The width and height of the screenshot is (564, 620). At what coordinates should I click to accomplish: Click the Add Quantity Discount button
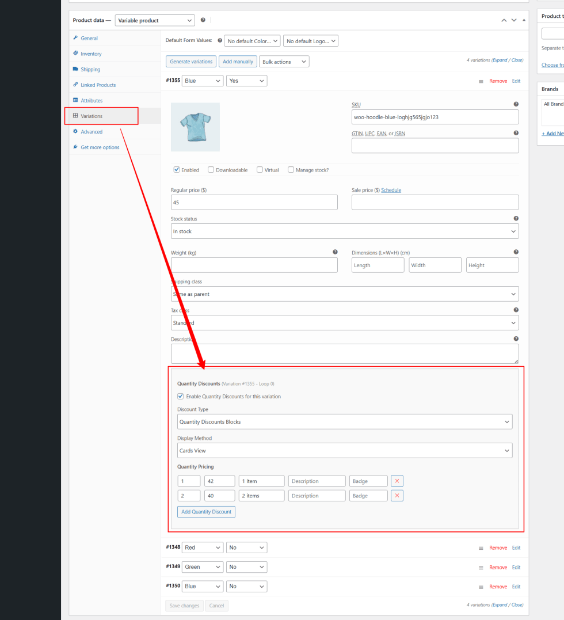[x=206, y=512]
